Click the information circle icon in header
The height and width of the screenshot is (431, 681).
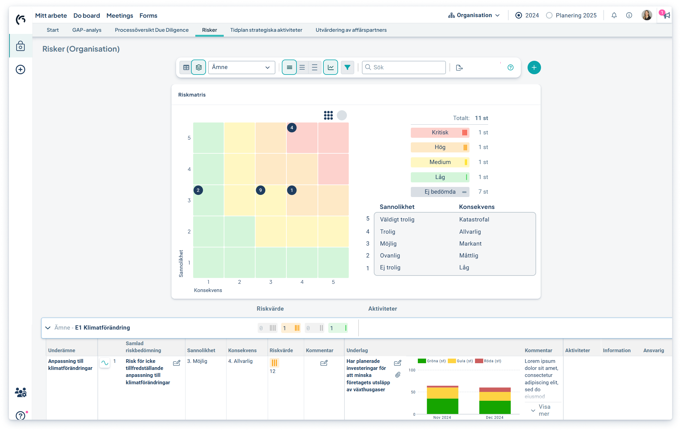[x=629, y=15]
